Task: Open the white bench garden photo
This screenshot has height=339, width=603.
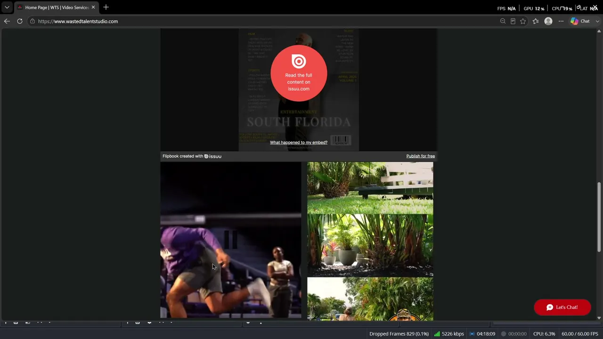Action: [x=370, y=188]
